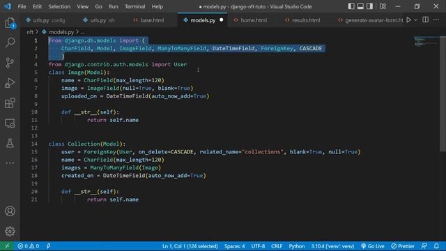The image size is (446, 251).
Task: Close the unsaved models.py tab dot
Action: pos(222,20)
